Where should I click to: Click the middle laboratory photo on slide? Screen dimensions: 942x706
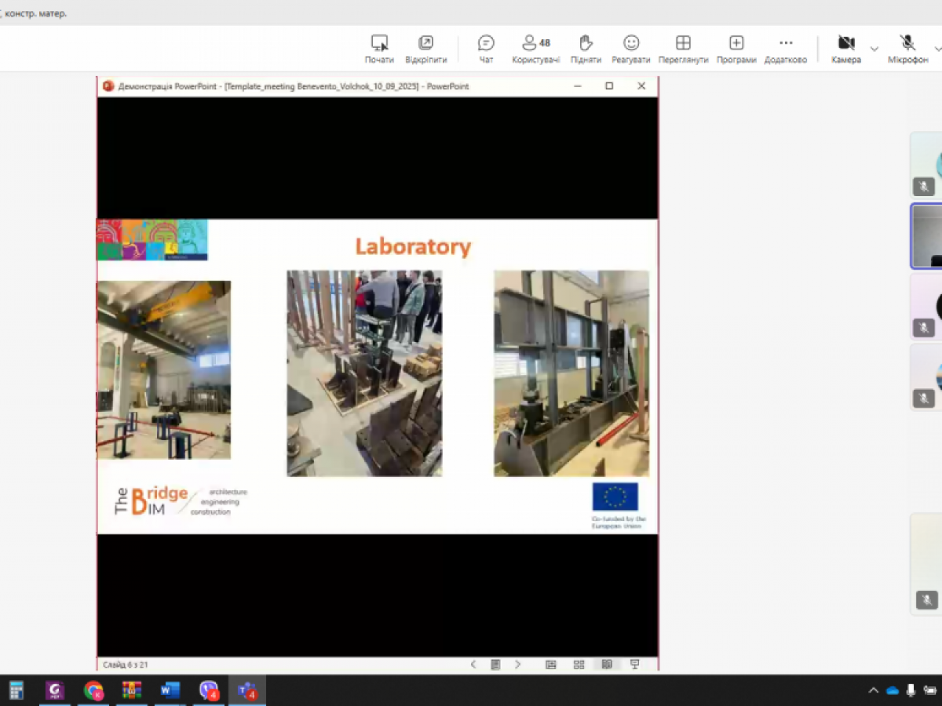[364, 373]
